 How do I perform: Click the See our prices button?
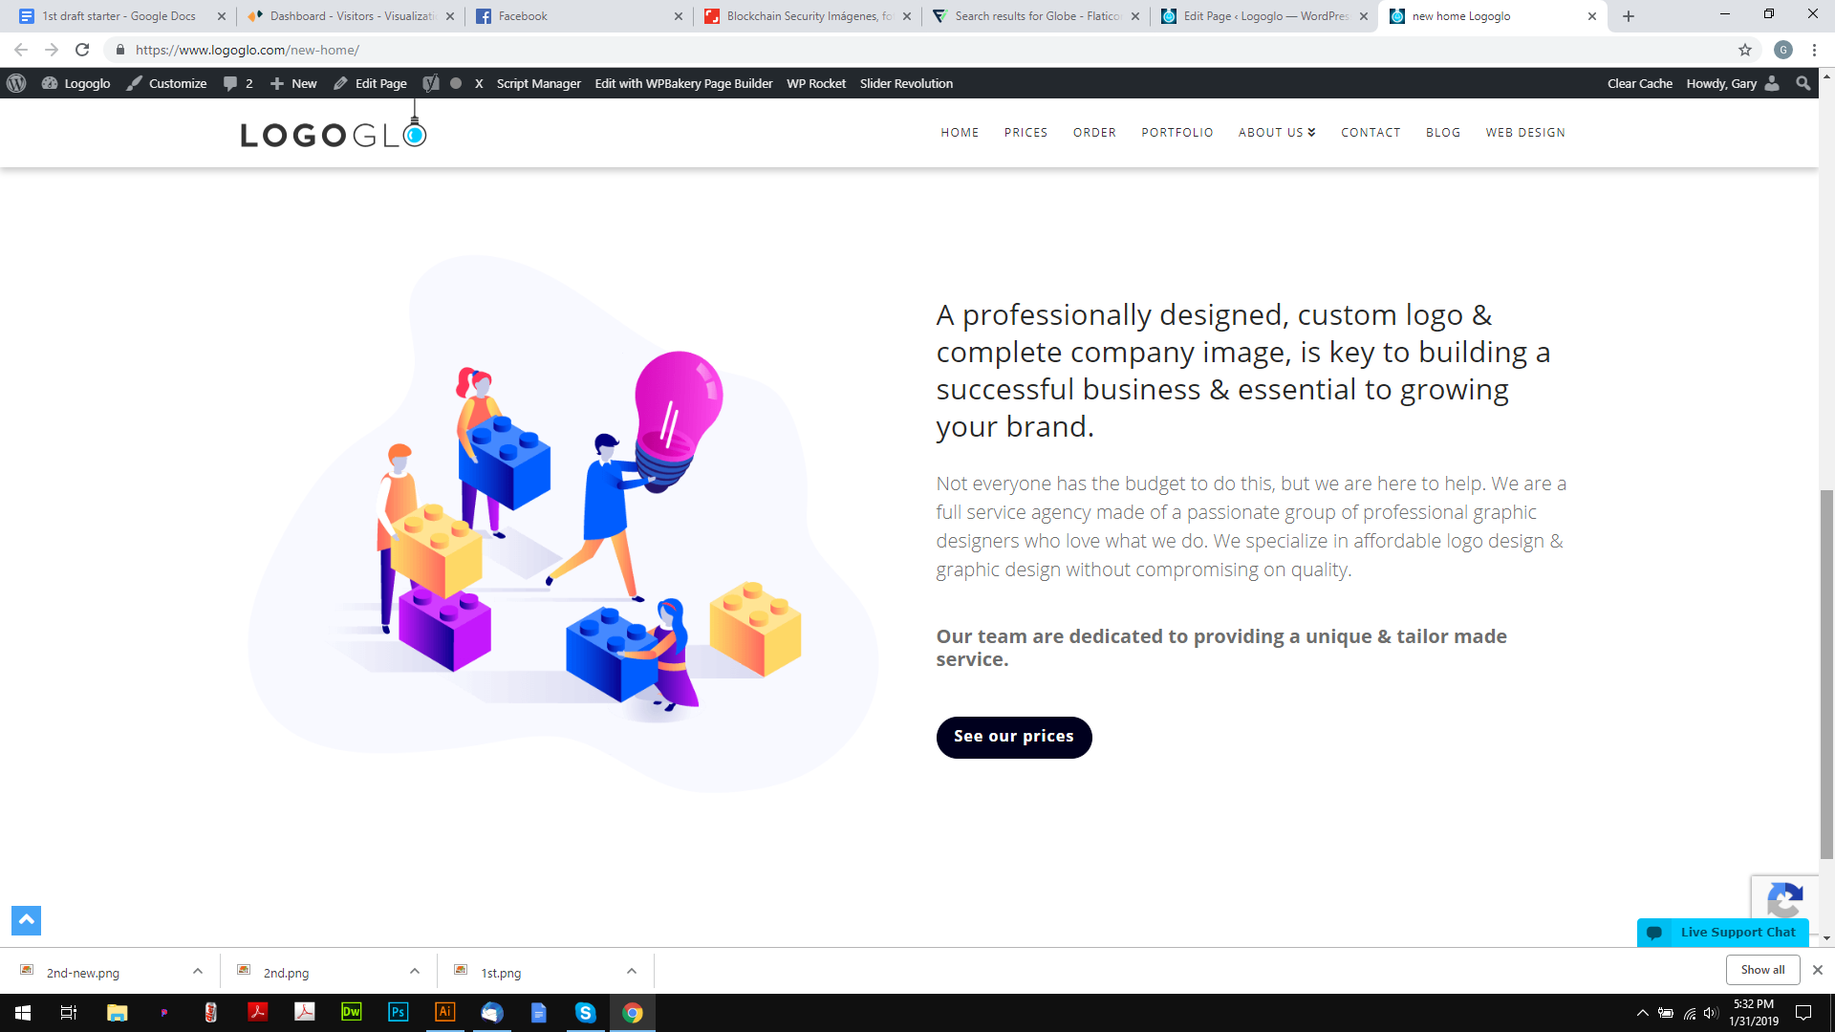point(1014,737)
